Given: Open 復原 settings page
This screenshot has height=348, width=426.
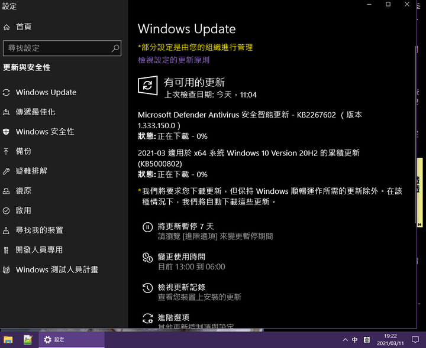Looking at the screenshot, I should click(23, 191).
